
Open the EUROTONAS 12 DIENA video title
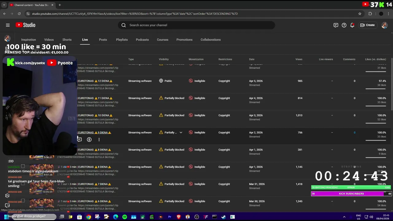95,81
